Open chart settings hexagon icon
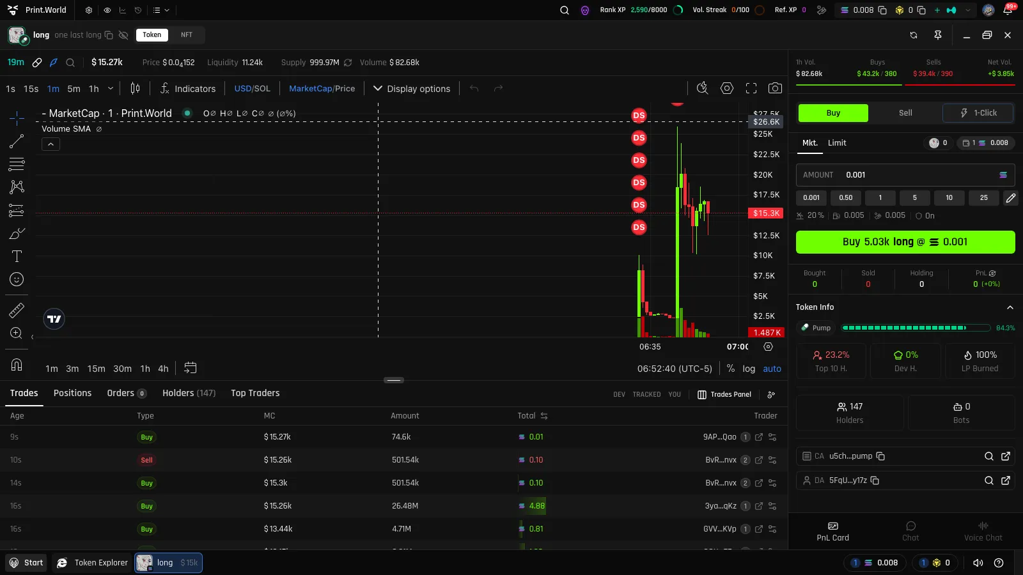 coord(727,88)
